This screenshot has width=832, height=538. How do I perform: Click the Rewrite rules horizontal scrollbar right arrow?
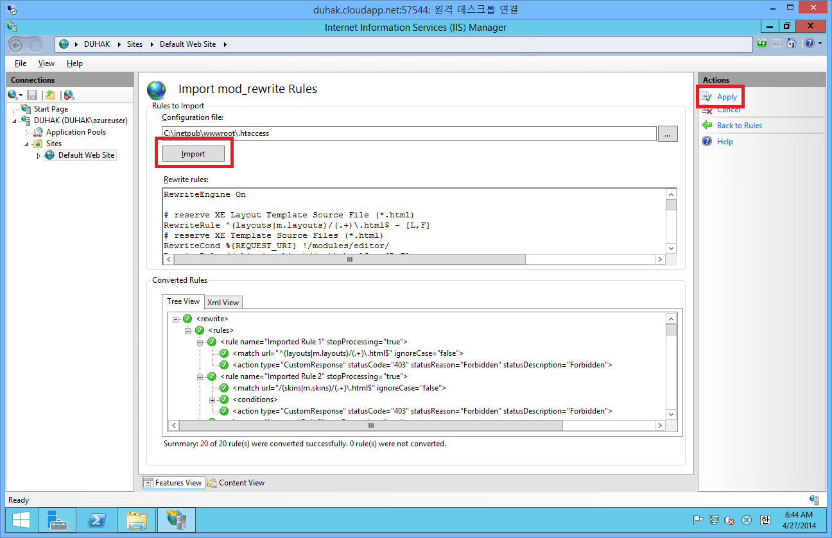pos(660,260)
